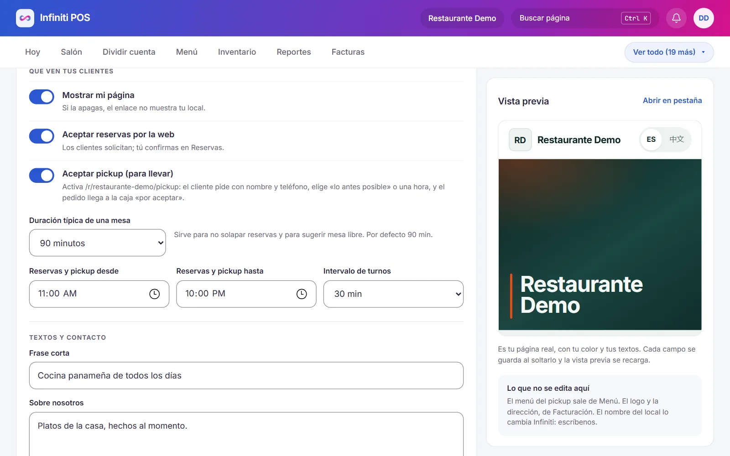Click the Ctrl K shortcut badge
Image resolution: width=730 pixels, height=456 pixels.
point(636,18)
